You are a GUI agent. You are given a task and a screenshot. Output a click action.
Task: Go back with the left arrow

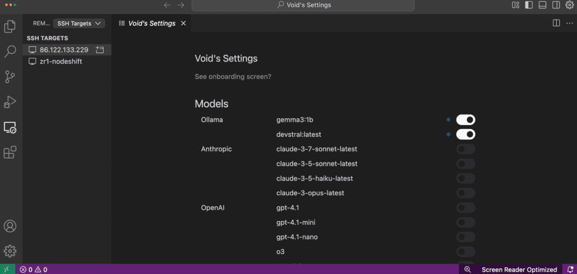pyautogui.click(x=167, y=5)
